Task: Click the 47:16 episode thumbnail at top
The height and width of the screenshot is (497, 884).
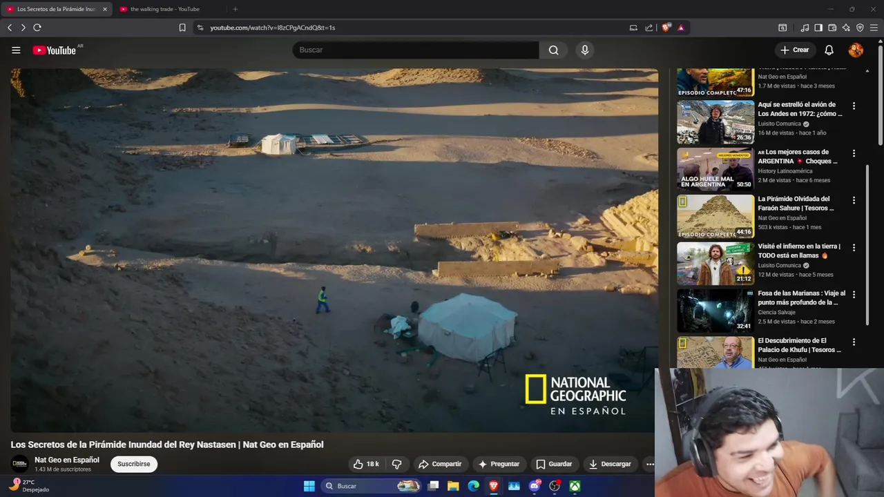Action: pyautogui.click(x=715, y=81)
